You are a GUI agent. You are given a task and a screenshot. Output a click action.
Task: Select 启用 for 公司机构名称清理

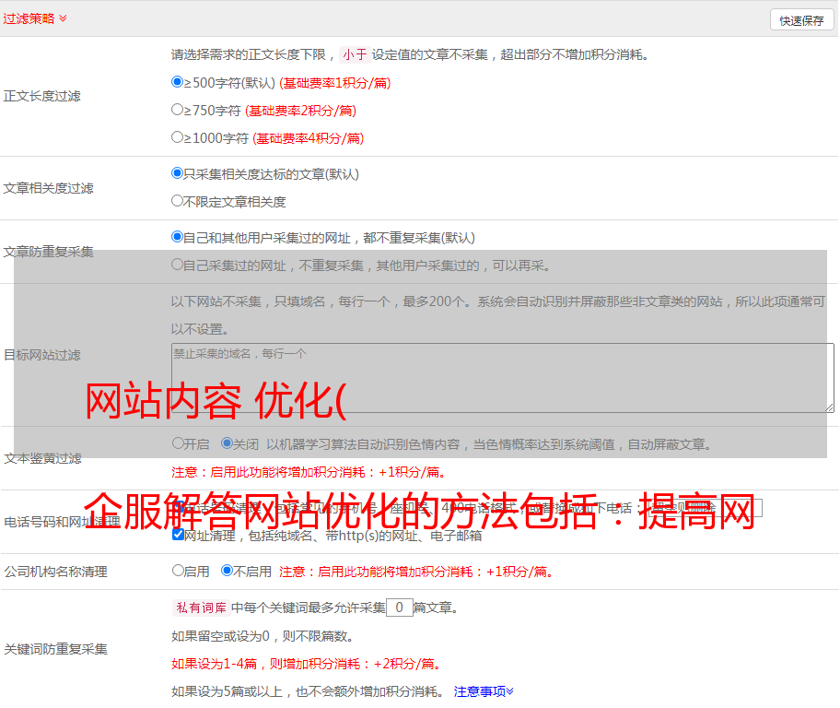[178, 571]
